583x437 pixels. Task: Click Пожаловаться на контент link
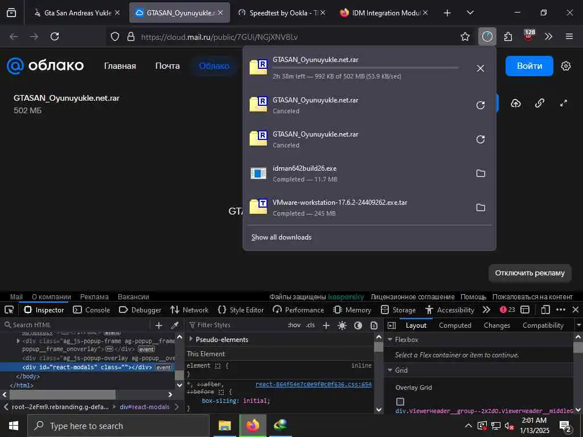coord(532,296)
